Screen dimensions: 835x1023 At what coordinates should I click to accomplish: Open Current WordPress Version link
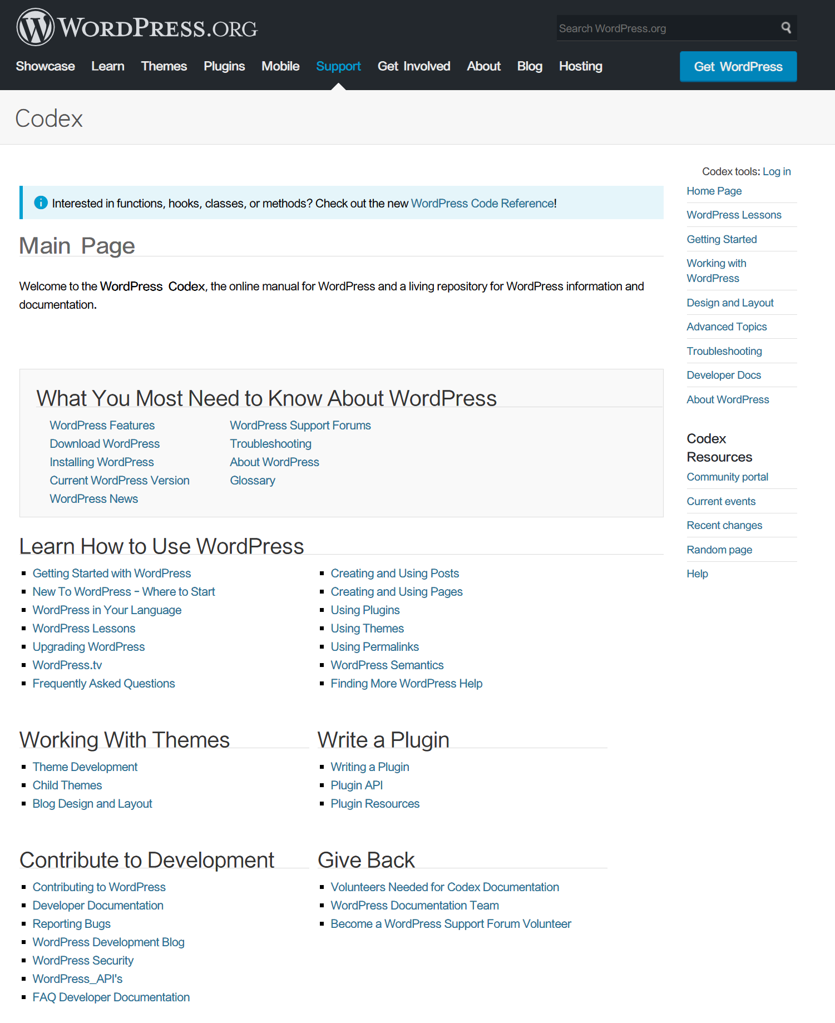[x=120, y=481]
